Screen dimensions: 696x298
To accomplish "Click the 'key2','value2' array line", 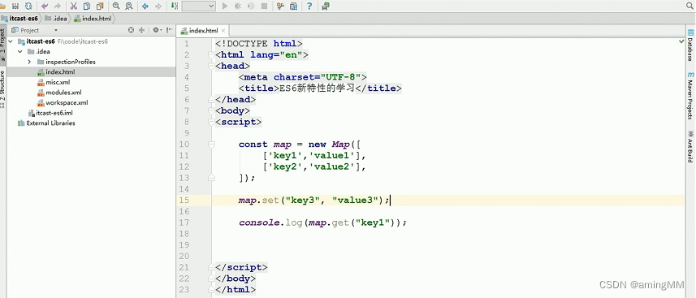I will (x=313, y=166).
